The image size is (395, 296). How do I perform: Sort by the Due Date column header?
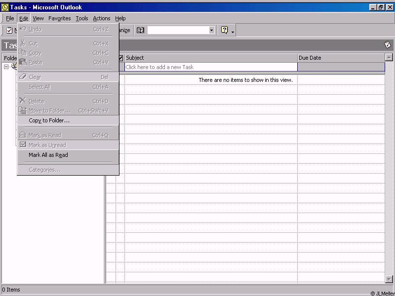(x=341, y=58)
